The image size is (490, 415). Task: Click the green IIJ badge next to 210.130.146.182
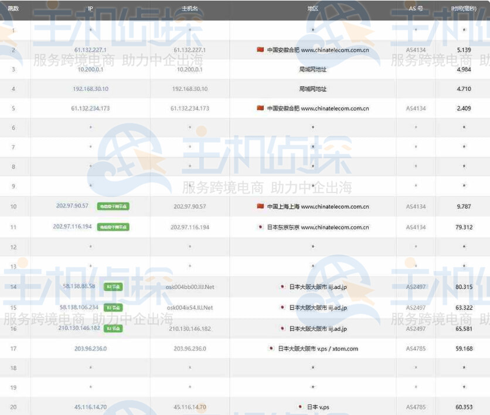coord(113,329)
